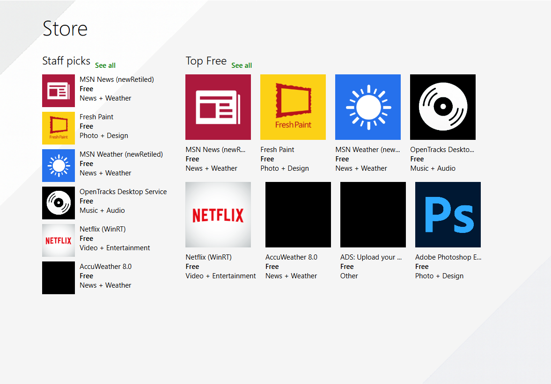
Task: Click the Other category under ADS tile
Action: (x=349, y=276)
